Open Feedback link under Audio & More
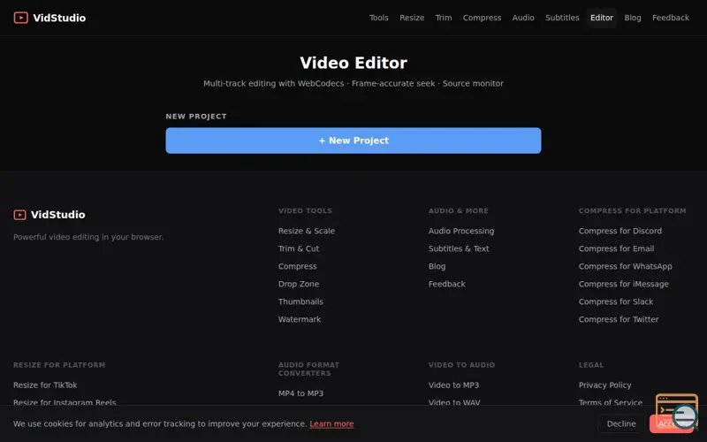 (446, 284)
